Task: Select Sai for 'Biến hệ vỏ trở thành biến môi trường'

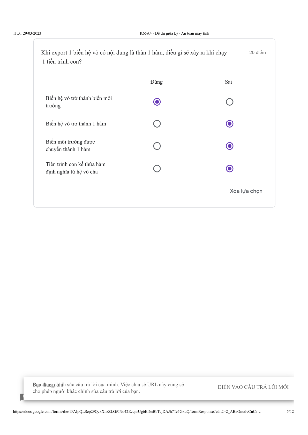Action: click(x=229, y=102)
